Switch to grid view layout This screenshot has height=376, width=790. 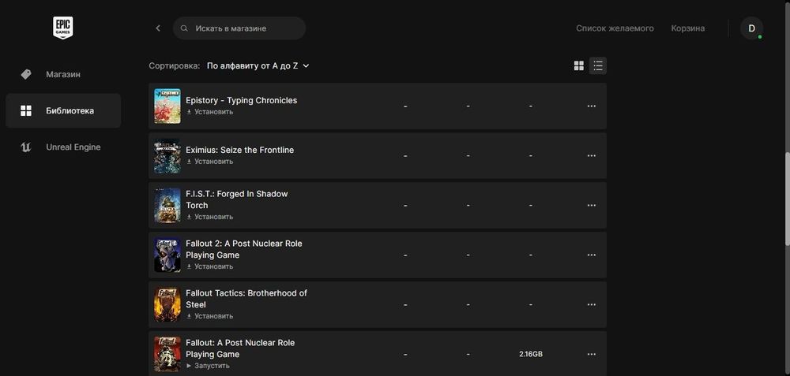pos(579,66)
